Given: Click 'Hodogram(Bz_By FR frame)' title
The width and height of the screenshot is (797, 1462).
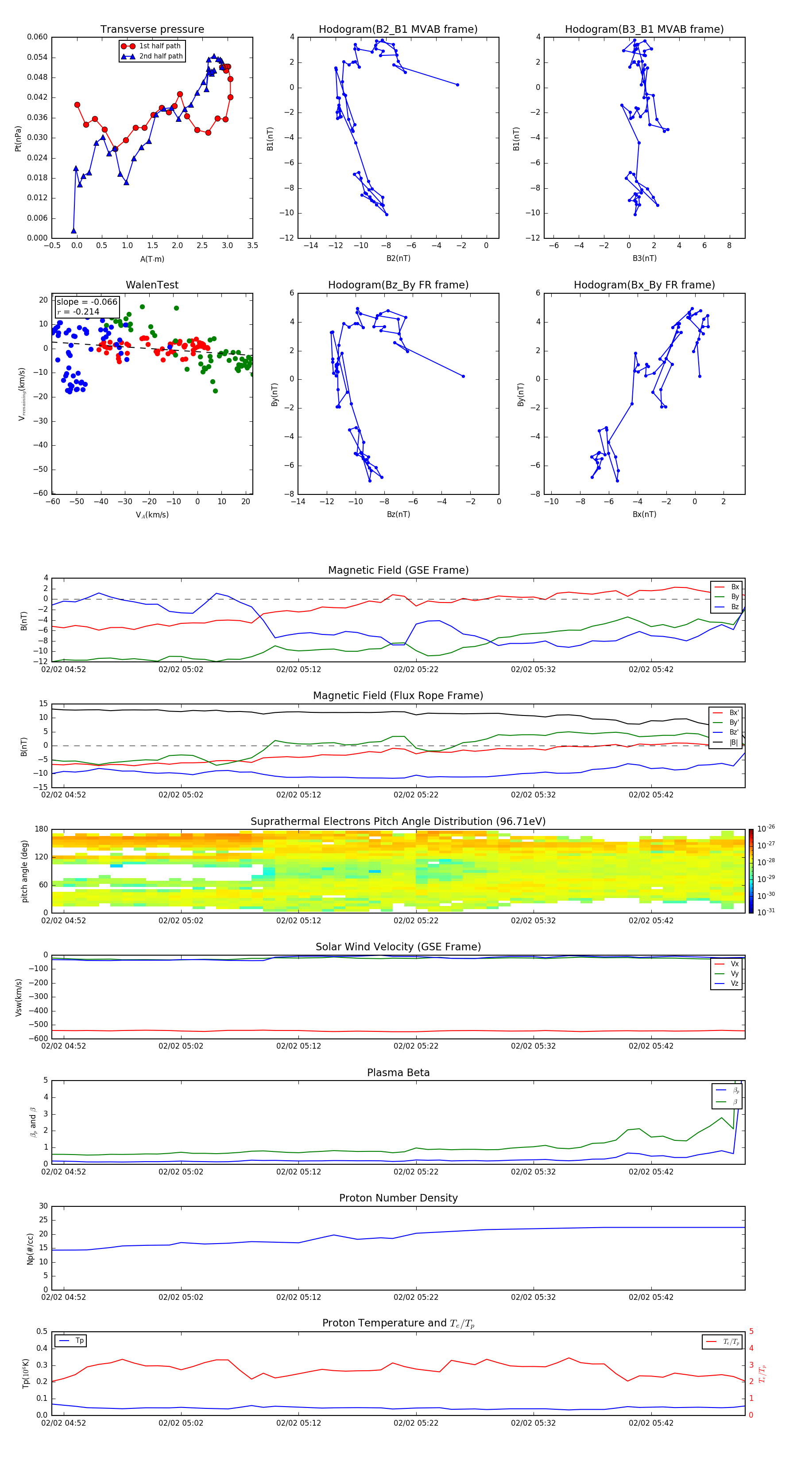Looking at the screenshot, I should pos(398,285).
